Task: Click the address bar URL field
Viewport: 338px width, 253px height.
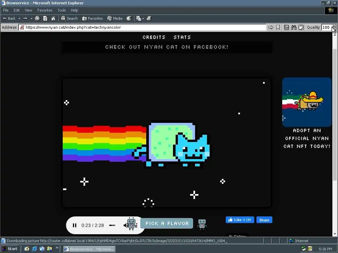Action: click(x=142, y=27)
